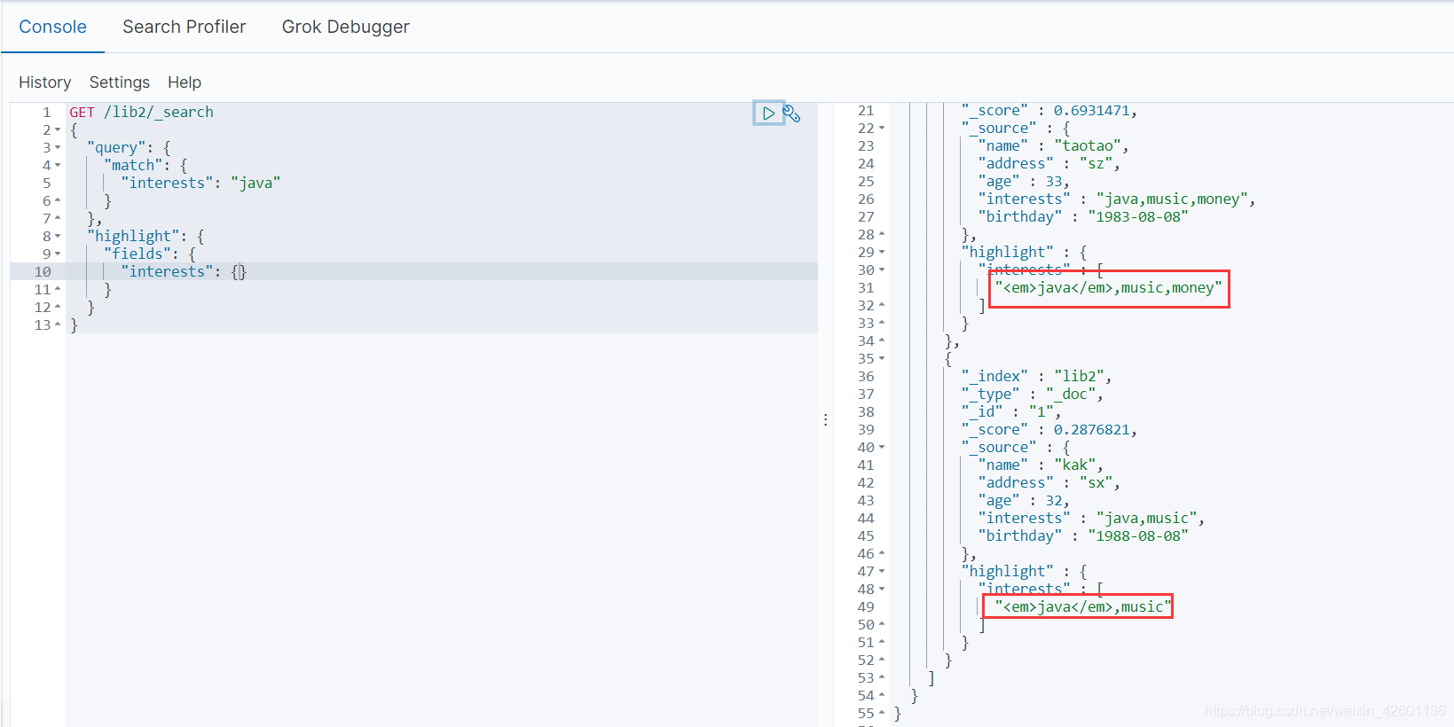1454x727 pixels.
Task: Open the wrench tools menu icon
Action: (x=791, y=113)
